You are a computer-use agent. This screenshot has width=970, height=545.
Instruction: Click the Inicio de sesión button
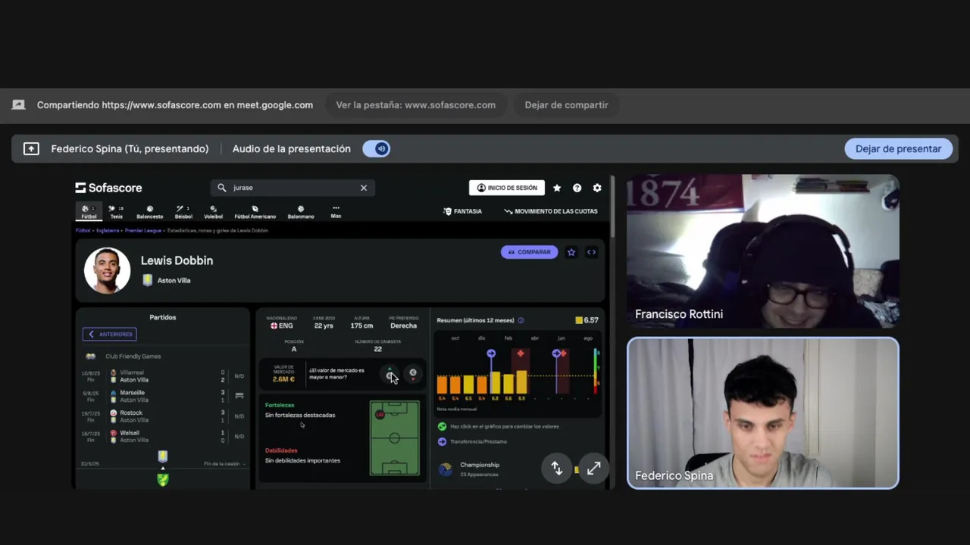pos(506,188)
